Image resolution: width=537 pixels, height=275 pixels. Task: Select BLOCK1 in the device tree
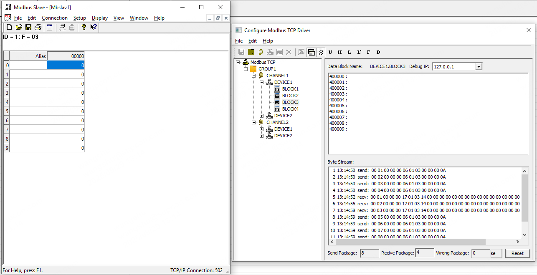point(290,89)
